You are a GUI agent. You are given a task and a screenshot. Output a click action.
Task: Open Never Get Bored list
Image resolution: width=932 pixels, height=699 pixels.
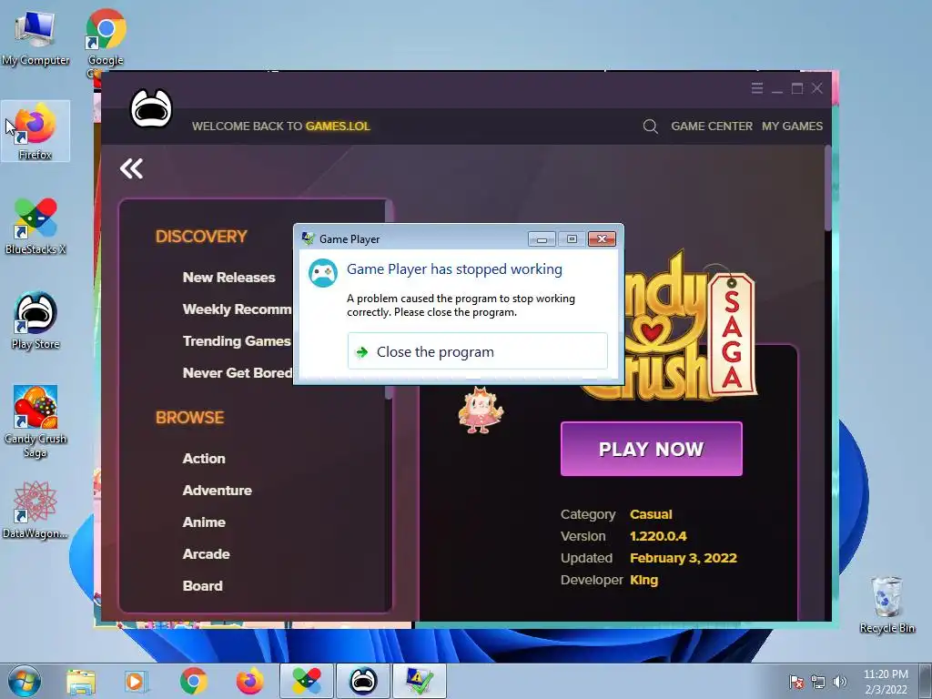(238, 373)
